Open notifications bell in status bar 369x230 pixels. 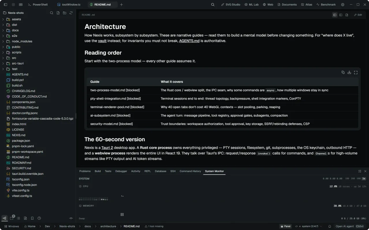330,226
